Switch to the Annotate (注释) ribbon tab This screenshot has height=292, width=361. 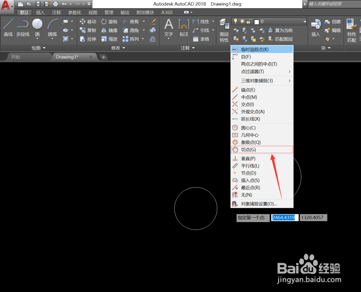click(56, 12)
